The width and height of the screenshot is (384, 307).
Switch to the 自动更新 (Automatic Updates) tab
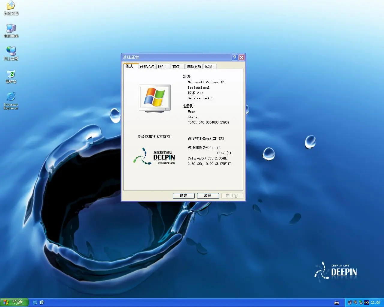click(x=194, y=67)
